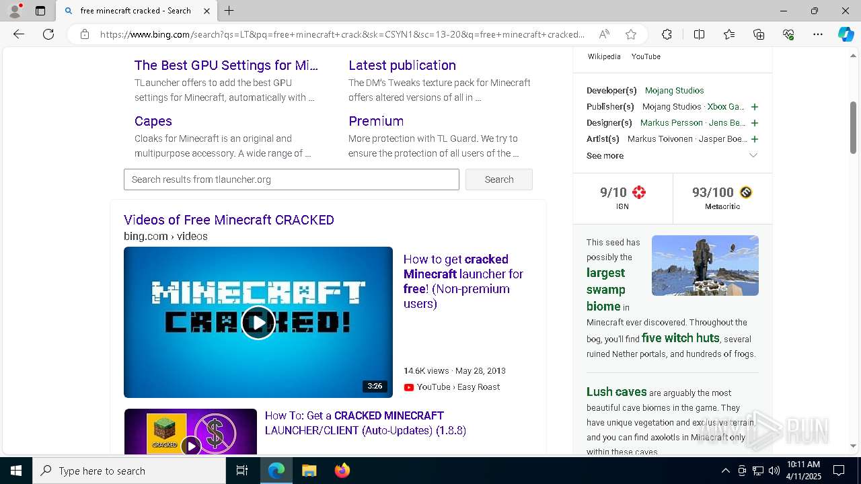Open the 'Latest publication' link
The image size is (861, 484).
point(402,65)
